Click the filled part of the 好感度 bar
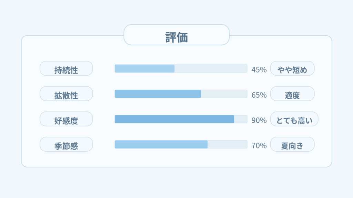This screenshot has width=353, height=198. click(x=174, y=119)
